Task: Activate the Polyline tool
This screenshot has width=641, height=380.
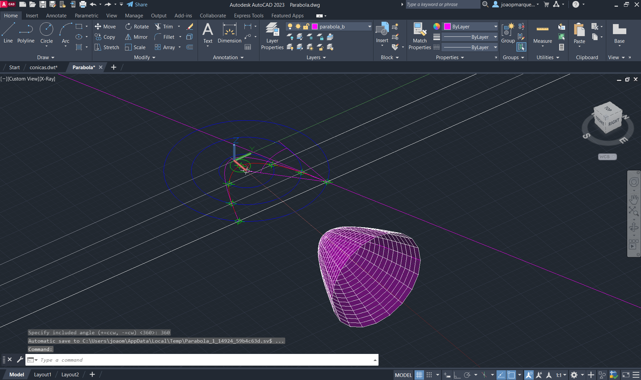Action: [x=26, y=33]
